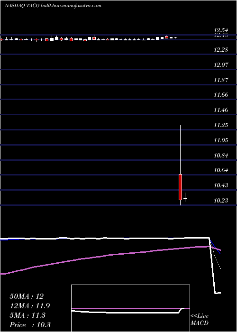Screen dimensions: 237x332
Task: Click the 11.05 price axis label
Action: pos(221,140)
